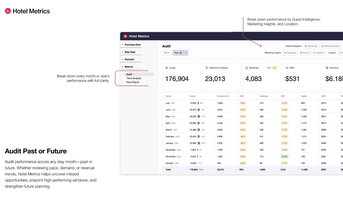Viewport: 343px width, 214px height.
Task: Open the Pace Report item
Action: [x=133, y=82]
